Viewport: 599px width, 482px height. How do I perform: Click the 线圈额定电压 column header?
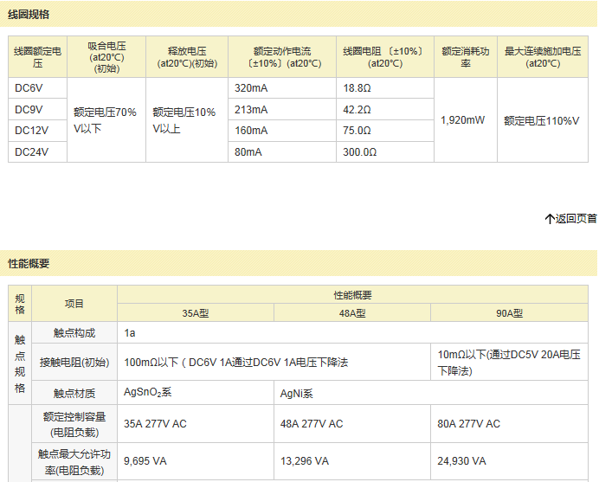tap(37, 57)
